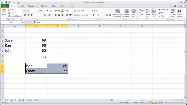
Task: Open the Cell Styles gallery
Action: point(134,13)
